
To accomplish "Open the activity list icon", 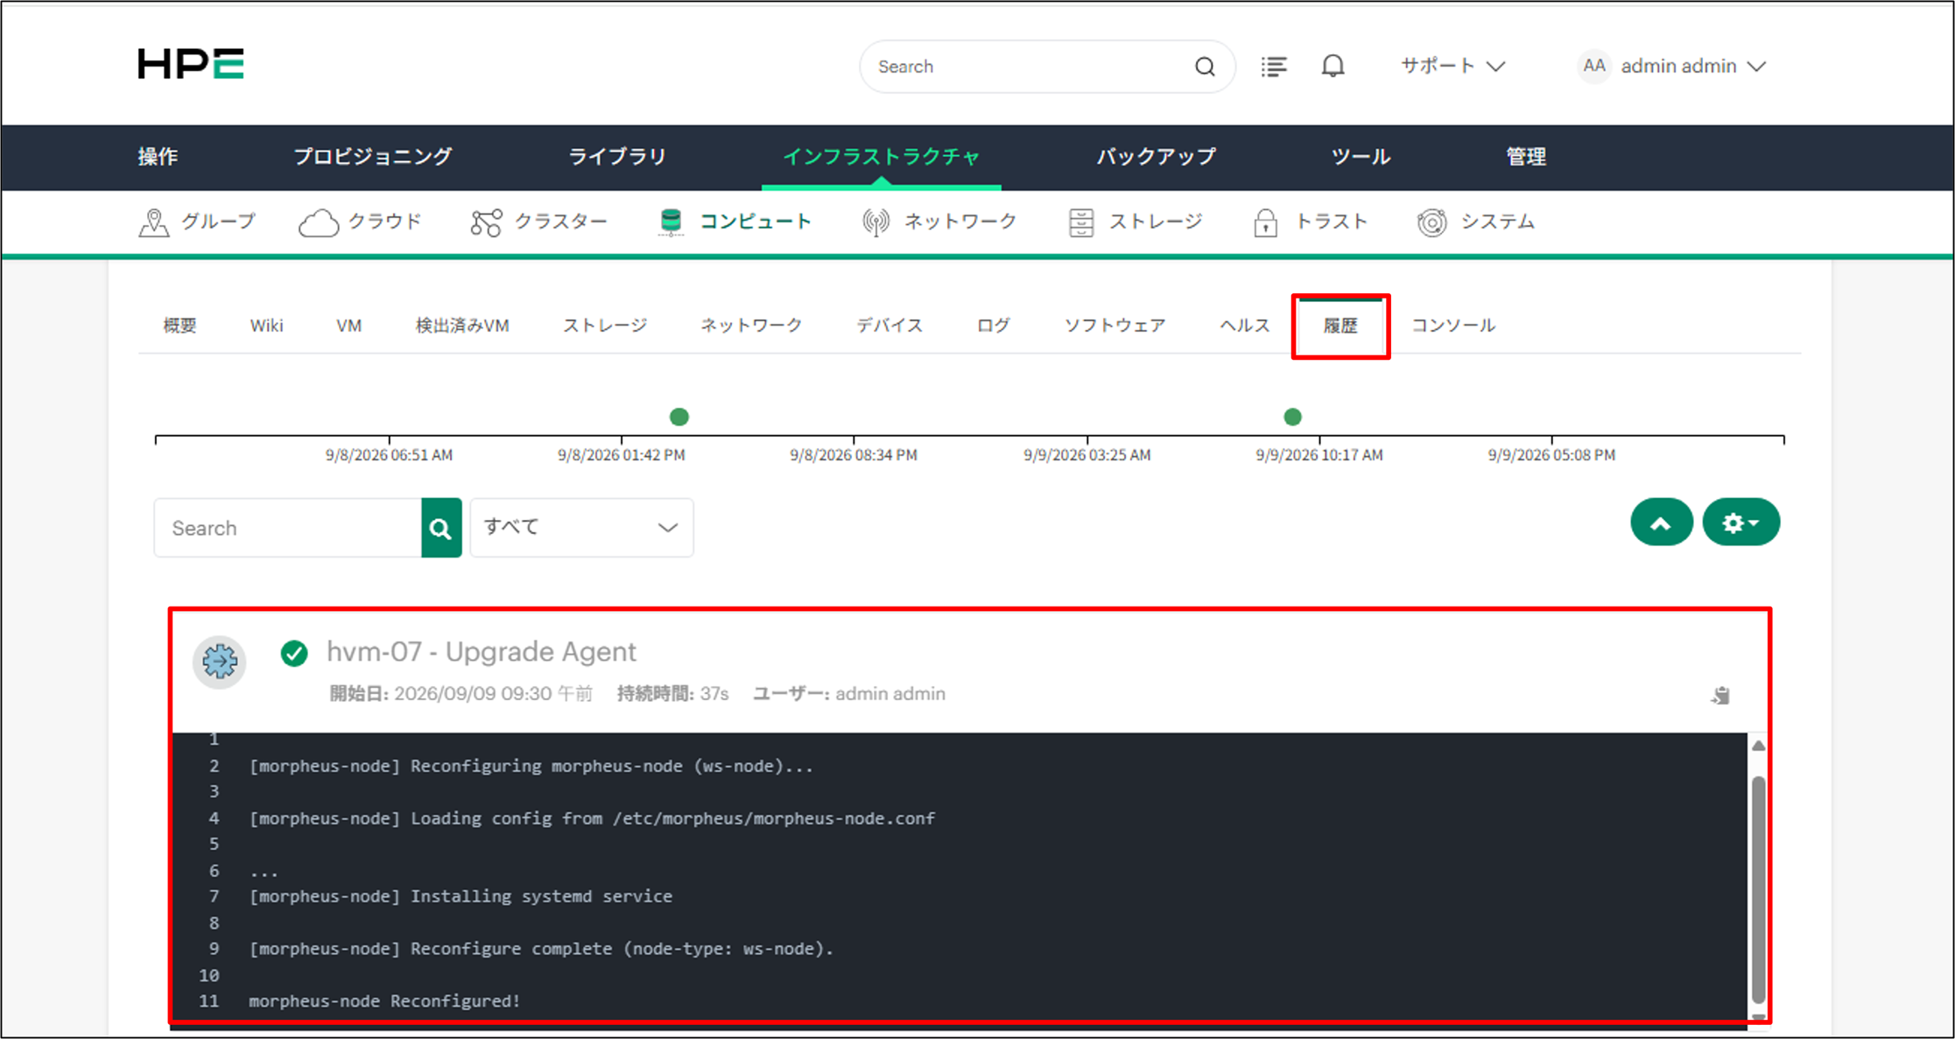I will 1274,67.
